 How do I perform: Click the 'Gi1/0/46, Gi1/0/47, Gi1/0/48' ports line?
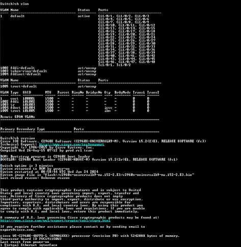click(126, 62)
